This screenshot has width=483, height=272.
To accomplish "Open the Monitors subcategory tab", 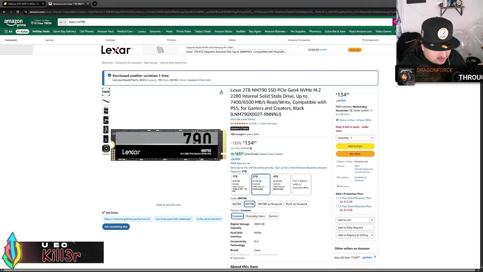I will (171, 40).
